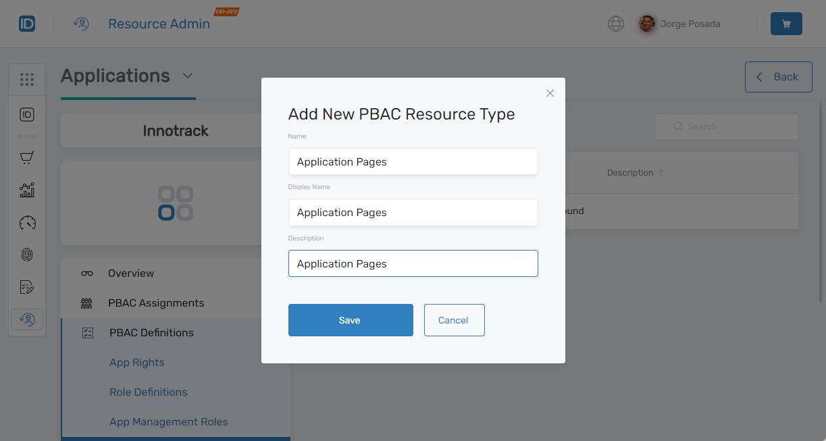Click the analytics chart icon in the sidebar

pyautogui.click(x=27, y=190)
